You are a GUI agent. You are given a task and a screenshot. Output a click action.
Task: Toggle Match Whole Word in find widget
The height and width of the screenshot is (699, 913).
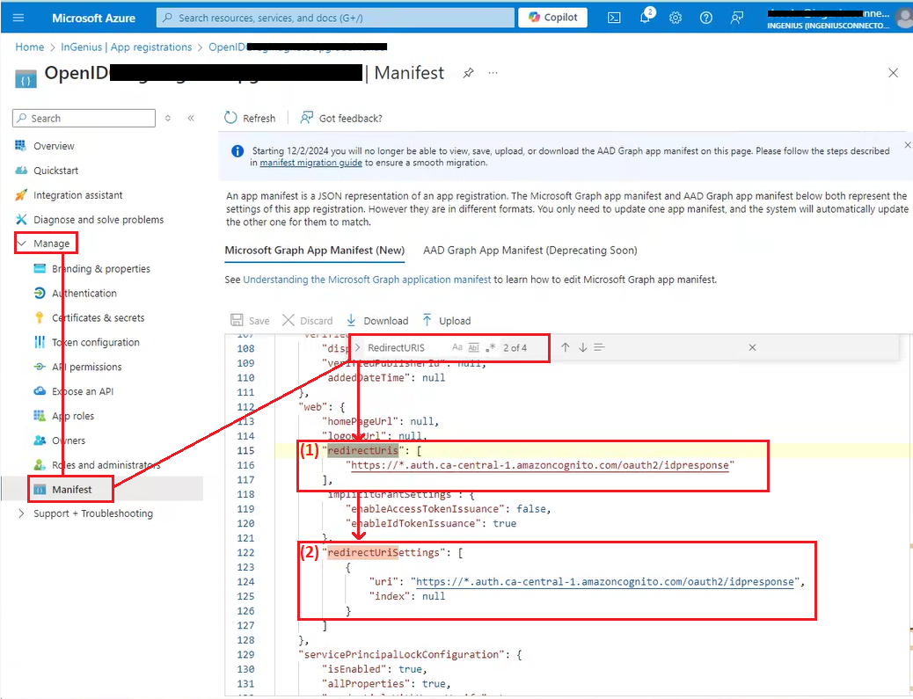click(x=474, y=347)
